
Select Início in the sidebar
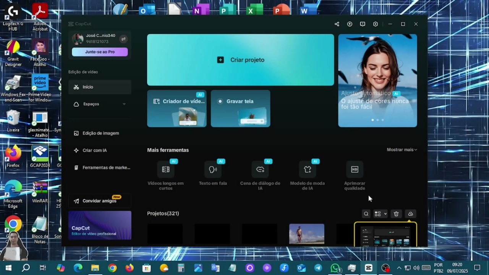point(100,87)
